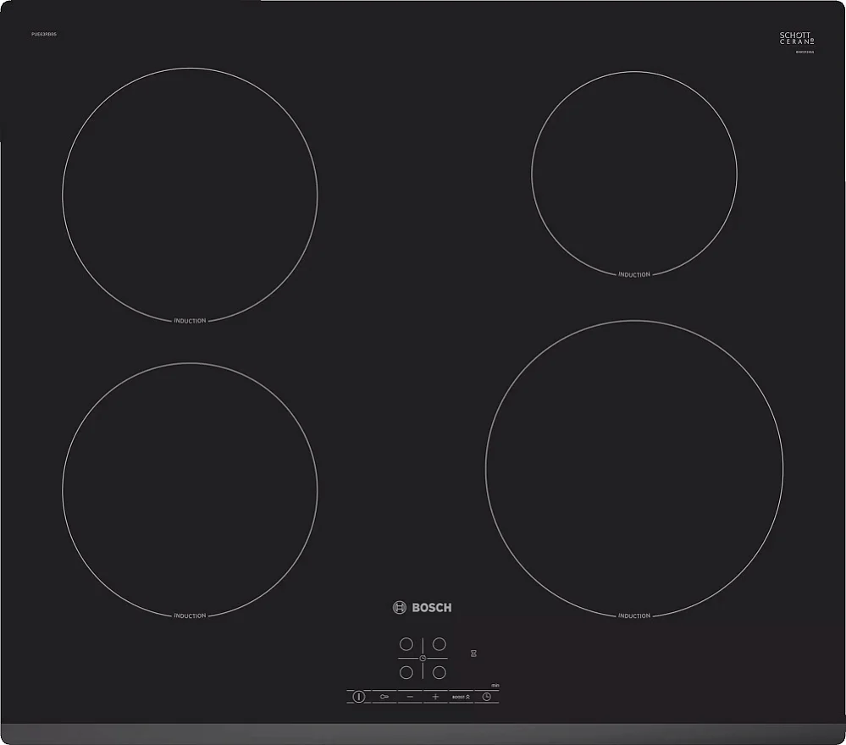Click the INDUCTION label on the front-left zone
The height and width of the screenshot is (745, 846).
(190, 615)
